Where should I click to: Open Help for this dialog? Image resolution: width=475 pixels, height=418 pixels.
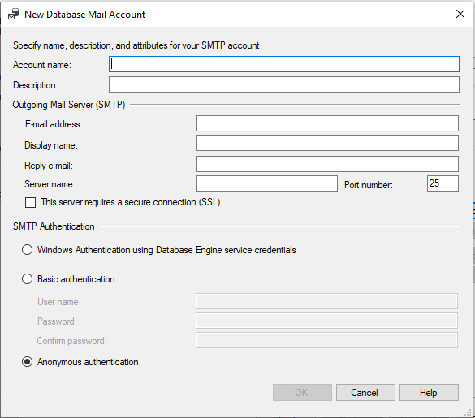[x=429, y=393]
